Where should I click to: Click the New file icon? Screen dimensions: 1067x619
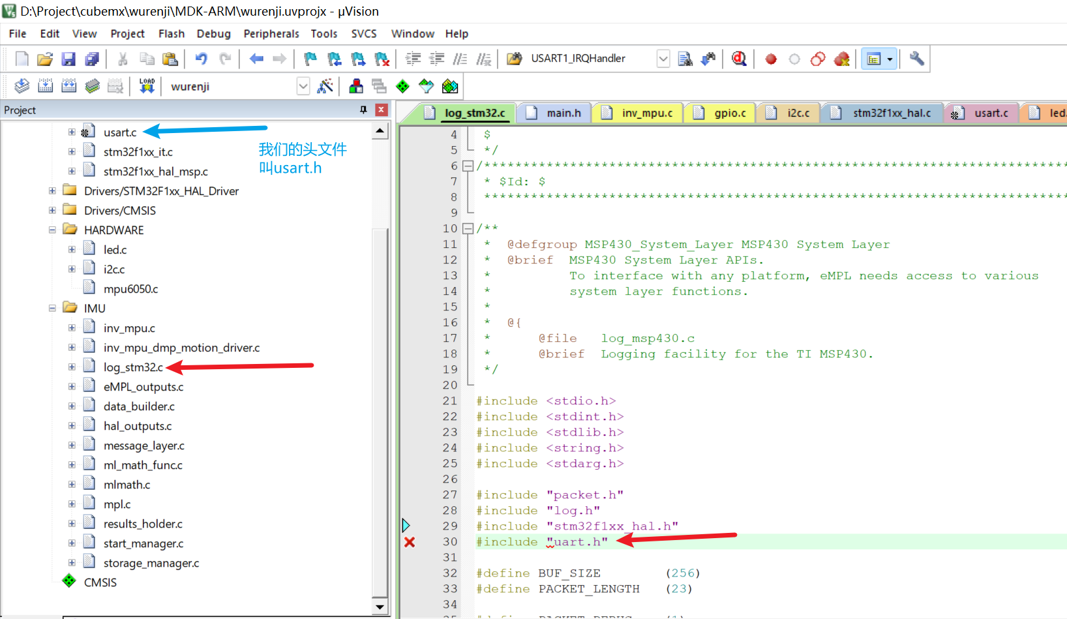22,59
